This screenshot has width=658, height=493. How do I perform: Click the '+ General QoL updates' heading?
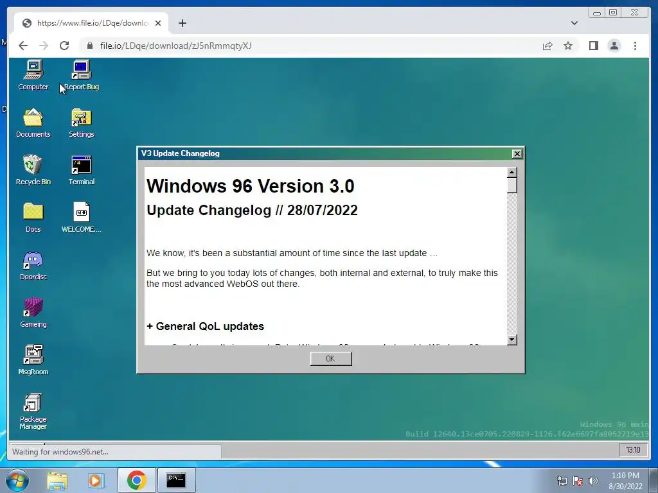click(x=206, y=326)
